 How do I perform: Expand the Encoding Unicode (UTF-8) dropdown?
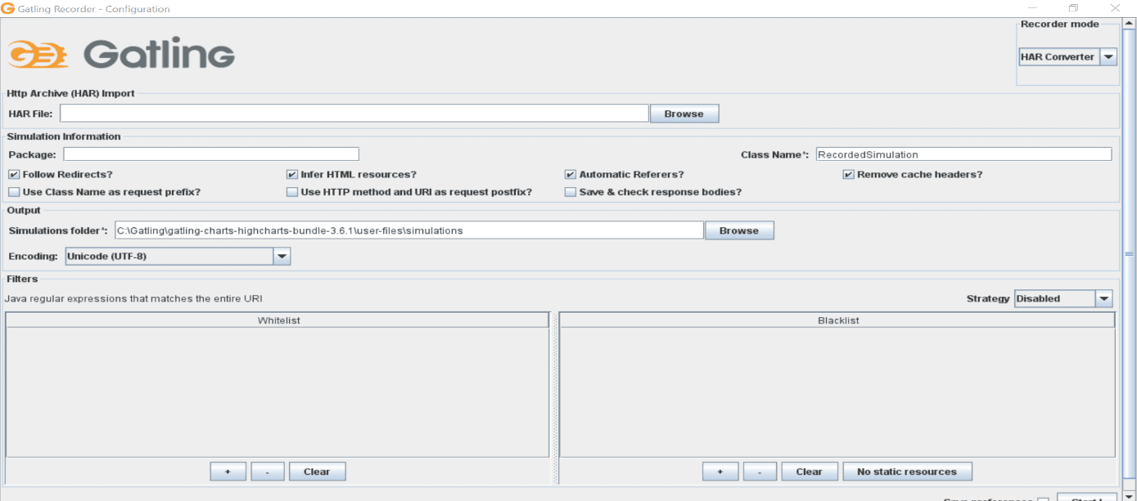pos(281,256)
